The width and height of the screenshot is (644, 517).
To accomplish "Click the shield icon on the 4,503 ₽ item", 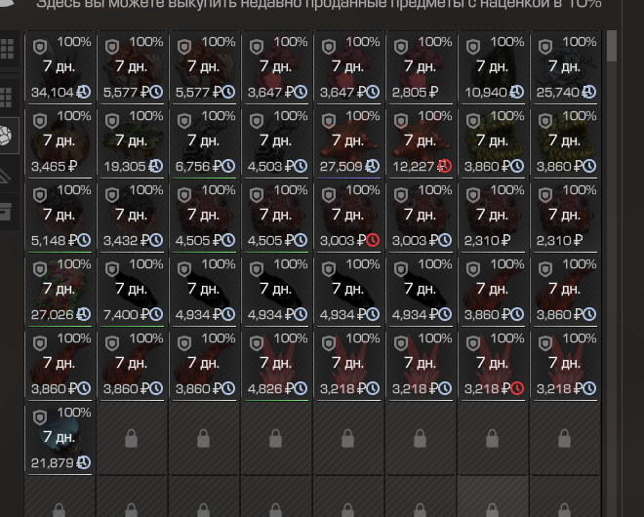I will pos(257,121).
